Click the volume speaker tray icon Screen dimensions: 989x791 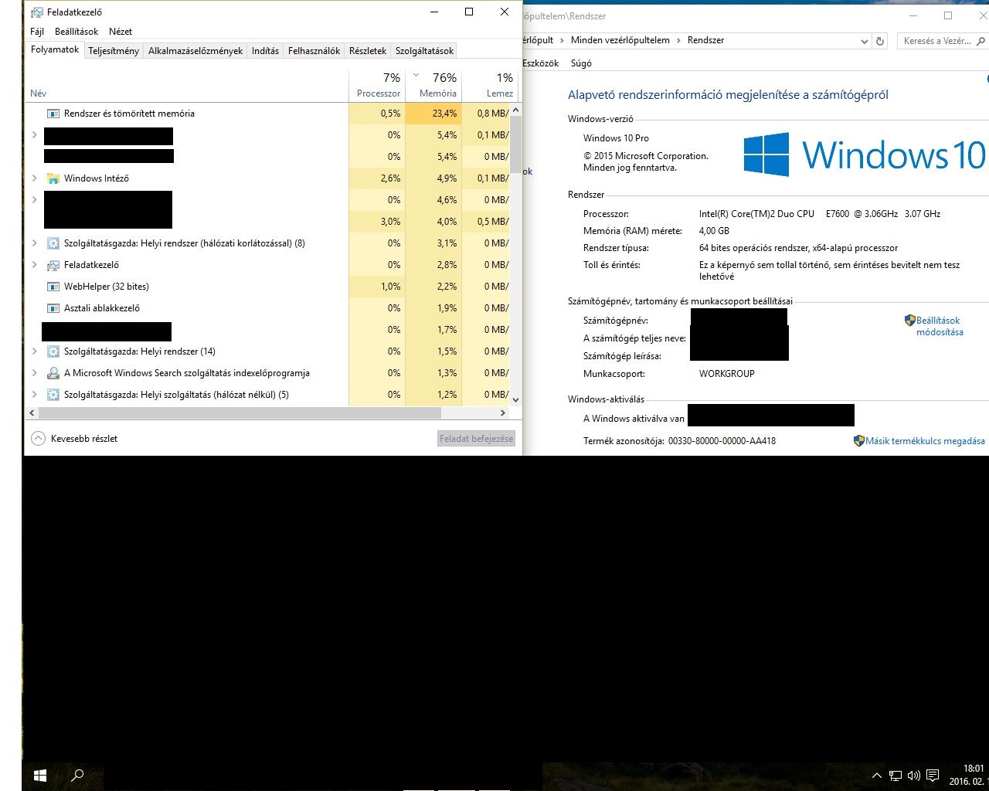(914, 776)
